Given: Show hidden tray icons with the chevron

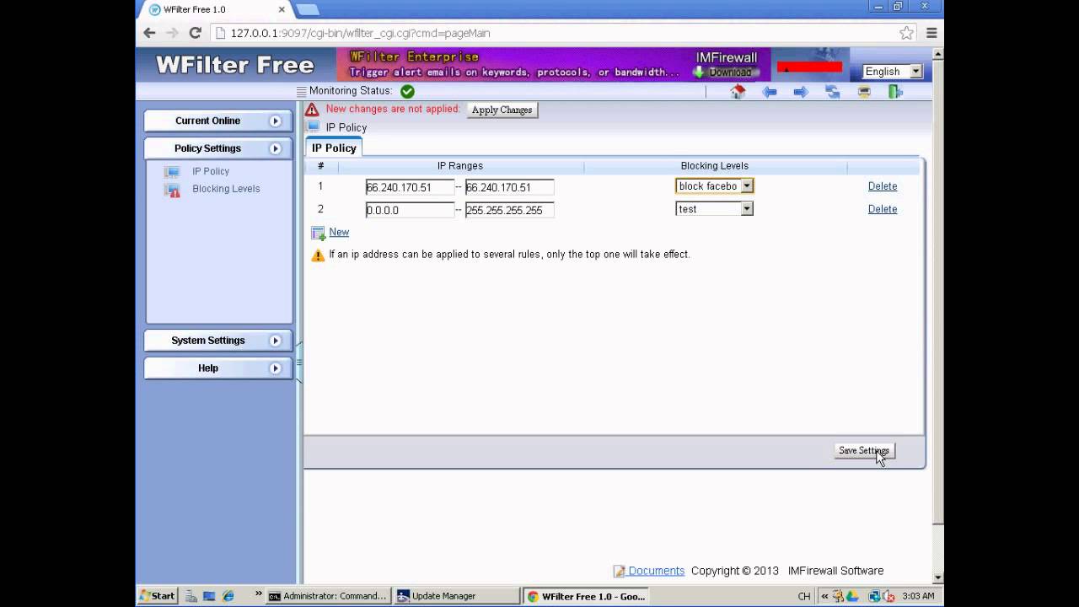Looking at the screenshot, I should point(825,596).
